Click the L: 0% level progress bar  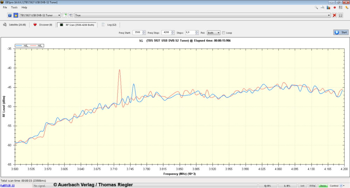[287, 186]
